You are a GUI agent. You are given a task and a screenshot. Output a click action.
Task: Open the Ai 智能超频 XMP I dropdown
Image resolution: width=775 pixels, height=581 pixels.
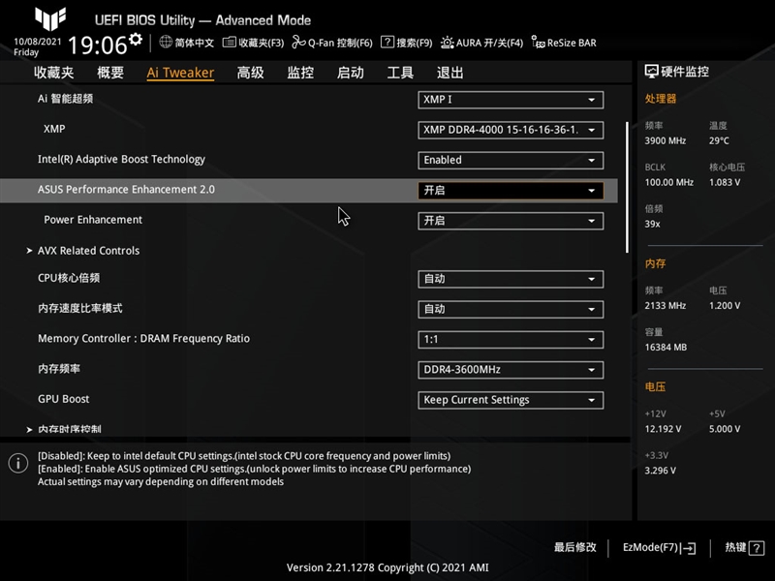(511, 100)
